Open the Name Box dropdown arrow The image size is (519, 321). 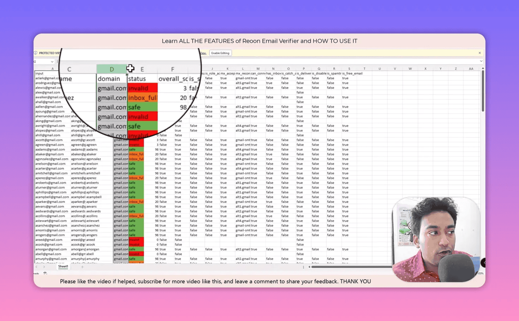52,61
